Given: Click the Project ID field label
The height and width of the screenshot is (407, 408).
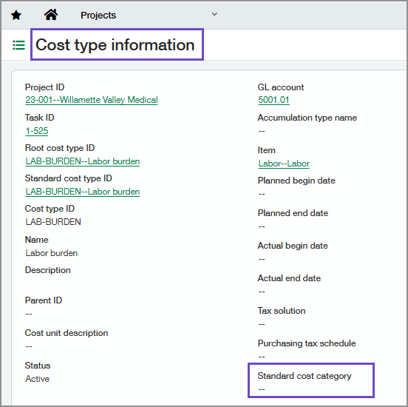Looking at the screenshot, I should [x=44, y=87].
